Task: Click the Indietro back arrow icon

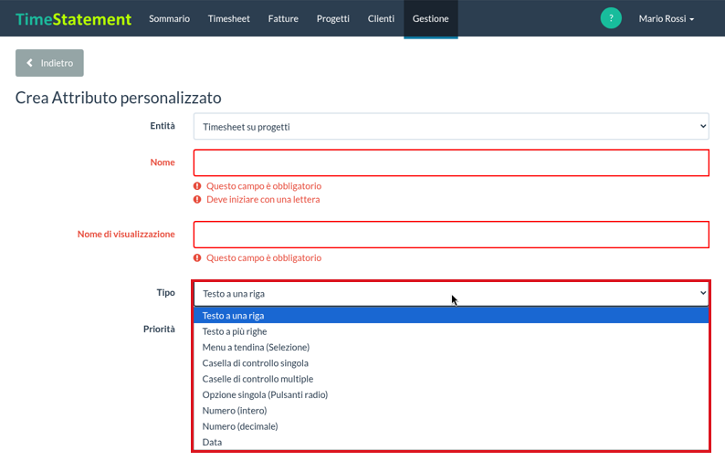Action: (29, 63)
